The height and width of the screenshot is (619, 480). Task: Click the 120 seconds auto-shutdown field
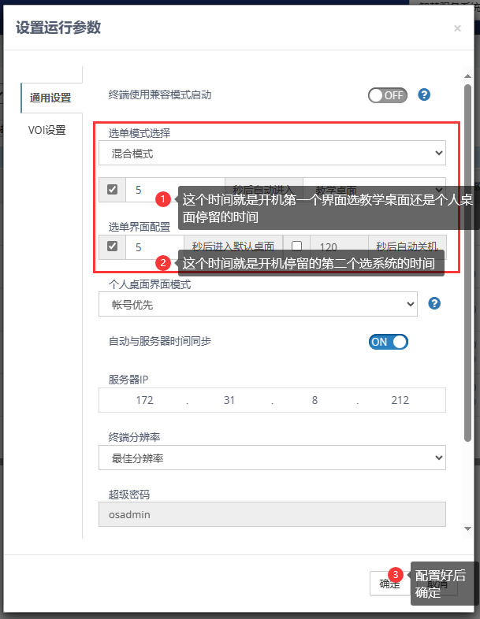pos(338,246)
